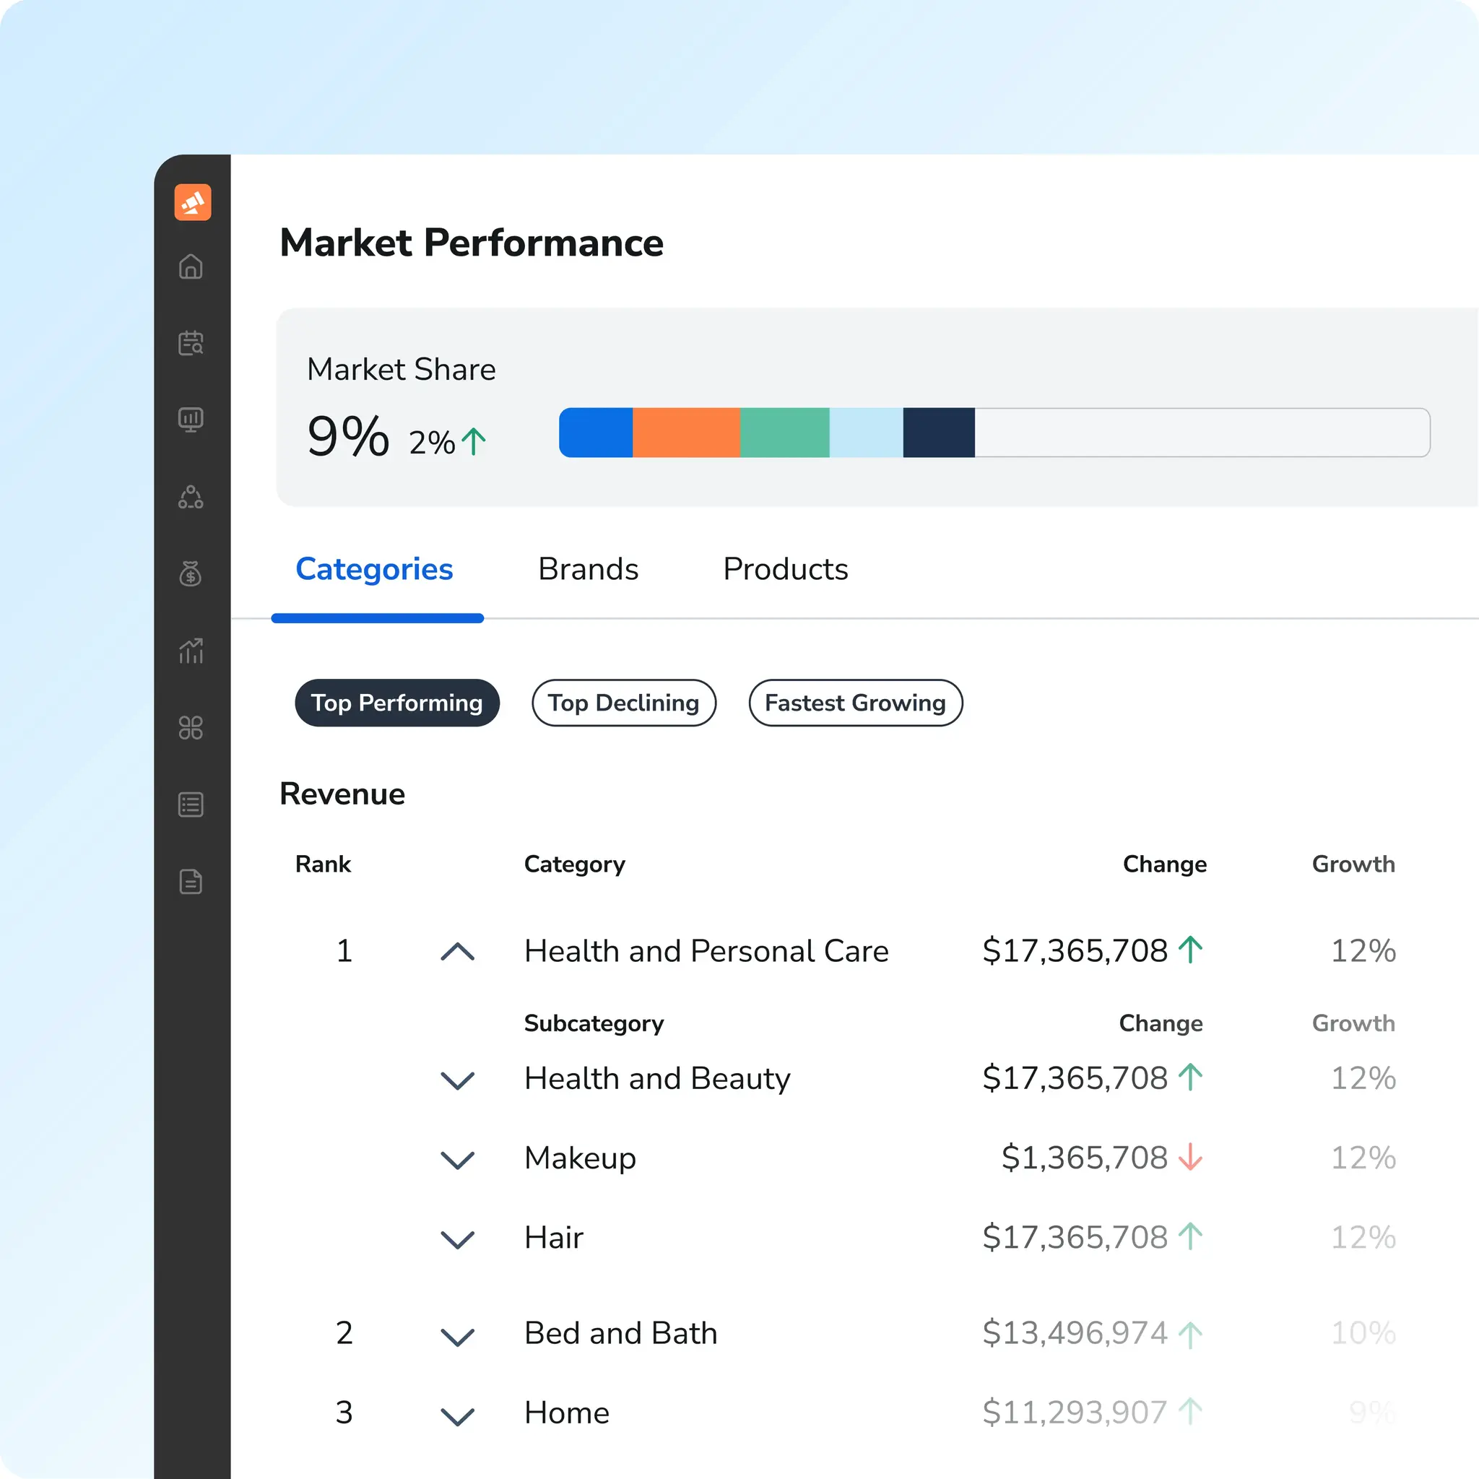Expand the Home category row
Image resolution: width=1479 pixels, height=1479 pixels.
point(458,1415)
